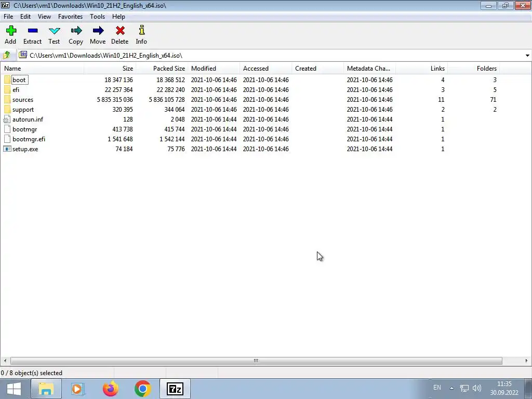532x399 pixels.
Task: Click the 7z icon in title bar
Action: (x=5, y=5)
